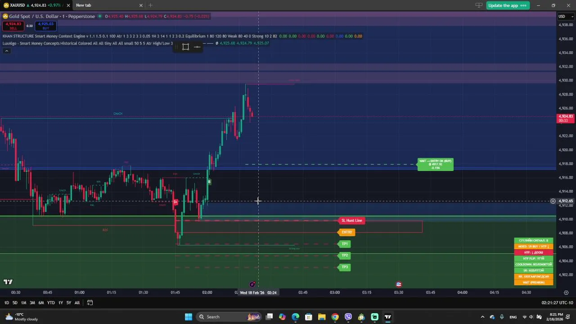Select the All time range

point(77,303)
